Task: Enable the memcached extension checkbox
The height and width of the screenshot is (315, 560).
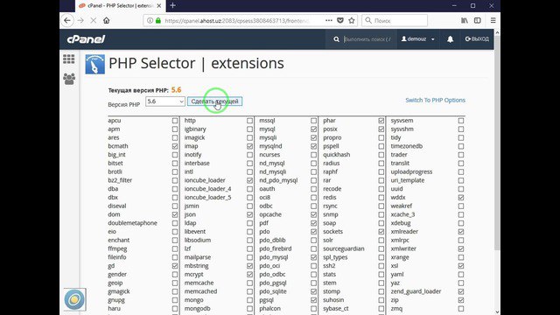Action: click(249, 291)
